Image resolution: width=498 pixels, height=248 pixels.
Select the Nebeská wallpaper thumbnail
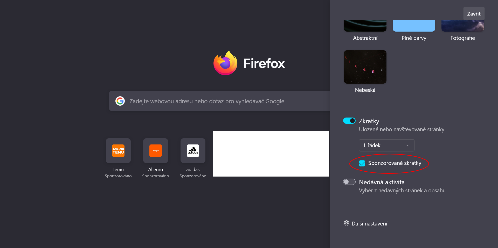[365, 67]
